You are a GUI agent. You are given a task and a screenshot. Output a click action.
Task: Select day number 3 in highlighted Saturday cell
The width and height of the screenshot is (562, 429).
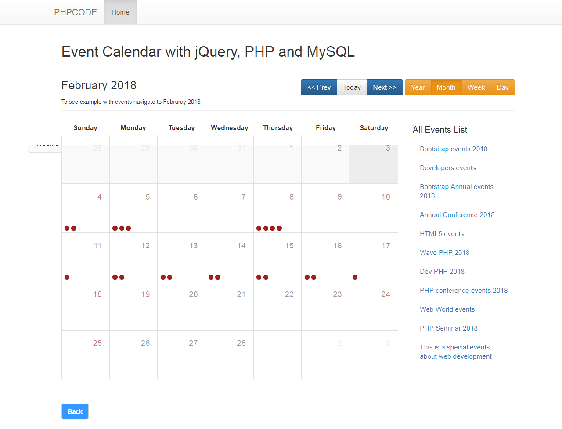(388, 148)
